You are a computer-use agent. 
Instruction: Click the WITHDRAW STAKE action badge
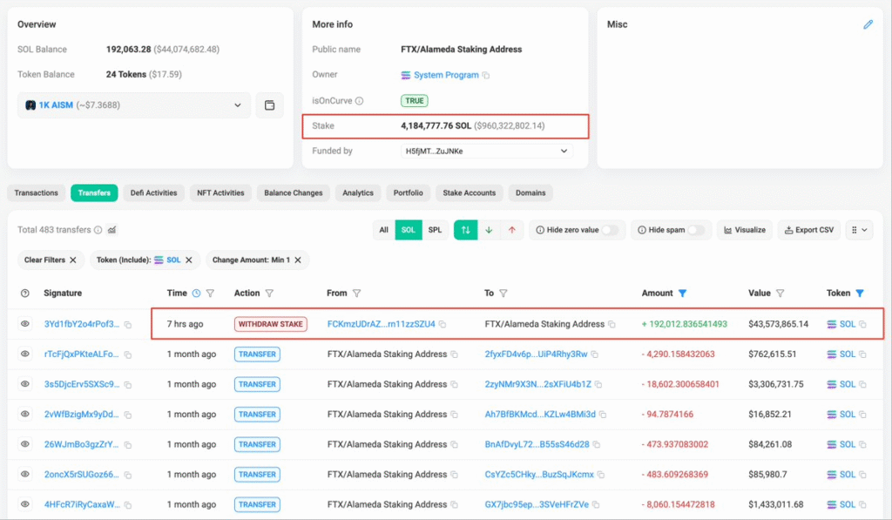coord(271,324)
